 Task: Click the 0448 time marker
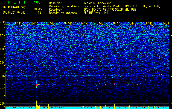[133, 23]
